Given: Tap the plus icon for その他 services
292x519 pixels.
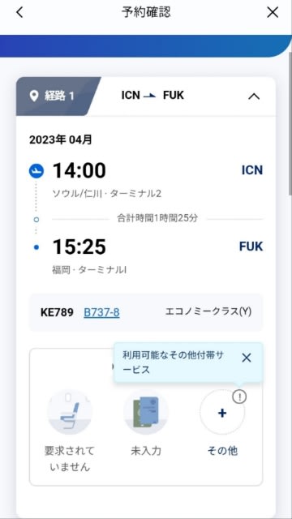Looking at the screenshot, I should point(222,413).
